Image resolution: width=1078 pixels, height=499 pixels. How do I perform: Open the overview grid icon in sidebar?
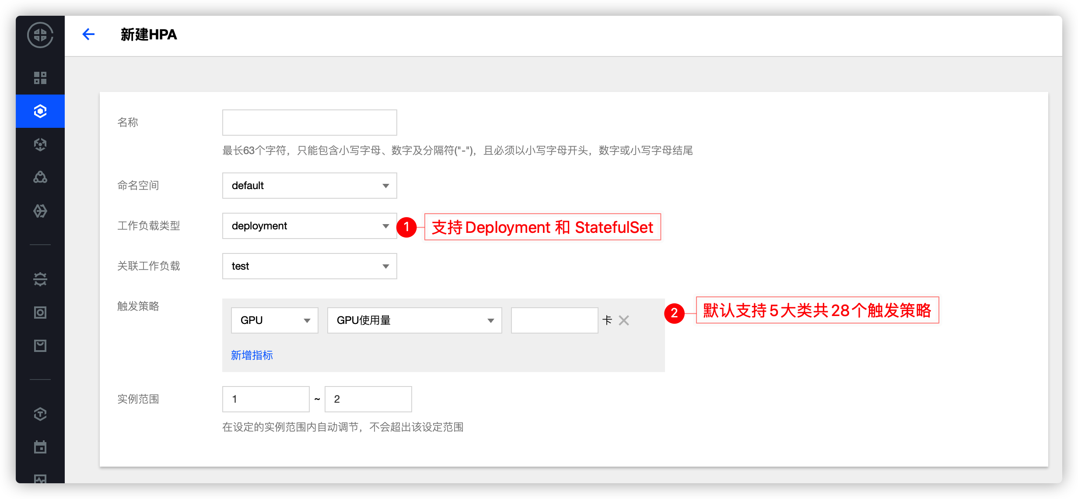coord(40,78)
